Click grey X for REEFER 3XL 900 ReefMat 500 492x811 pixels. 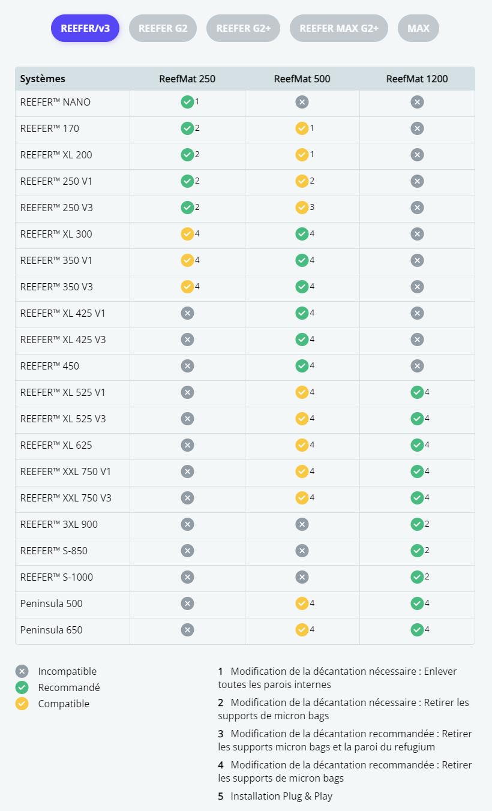tap(302, 524)
